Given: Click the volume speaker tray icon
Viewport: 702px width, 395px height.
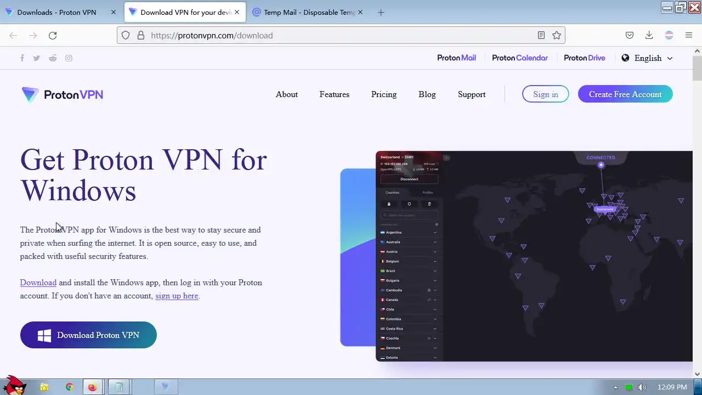Looking at the screenshot, I should [642, 387].
